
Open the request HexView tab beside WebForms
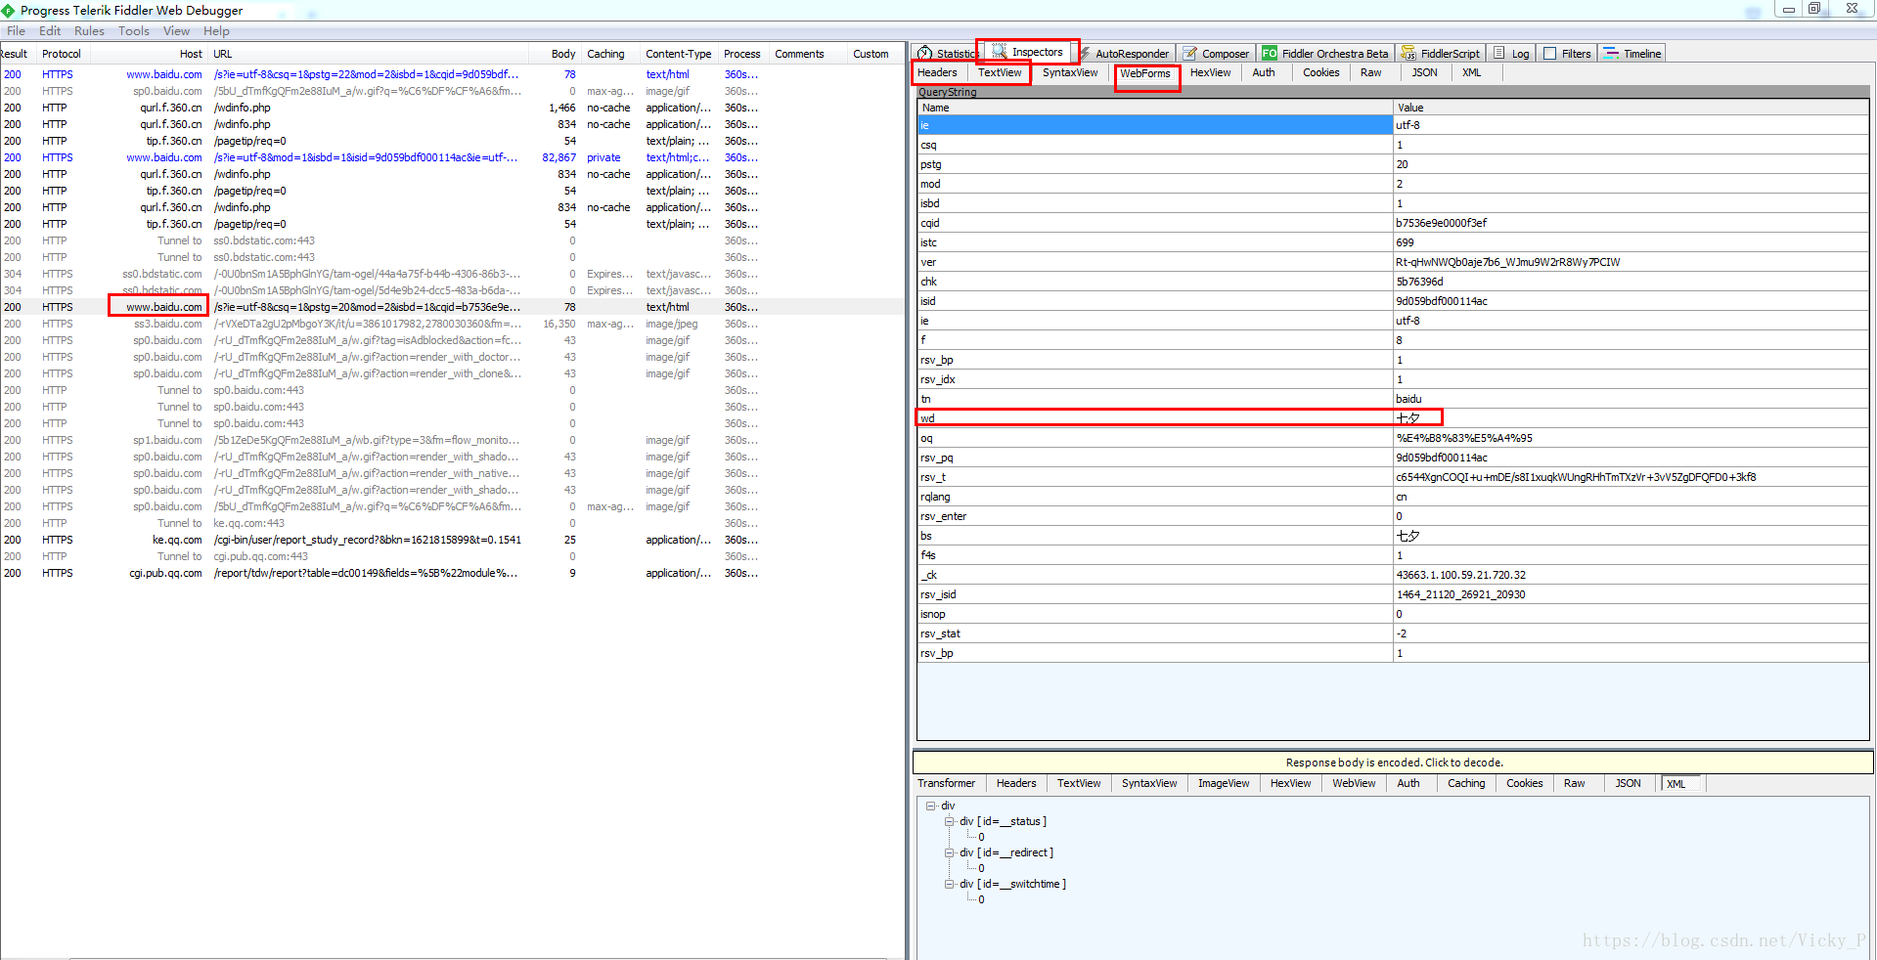(1211, 72)
